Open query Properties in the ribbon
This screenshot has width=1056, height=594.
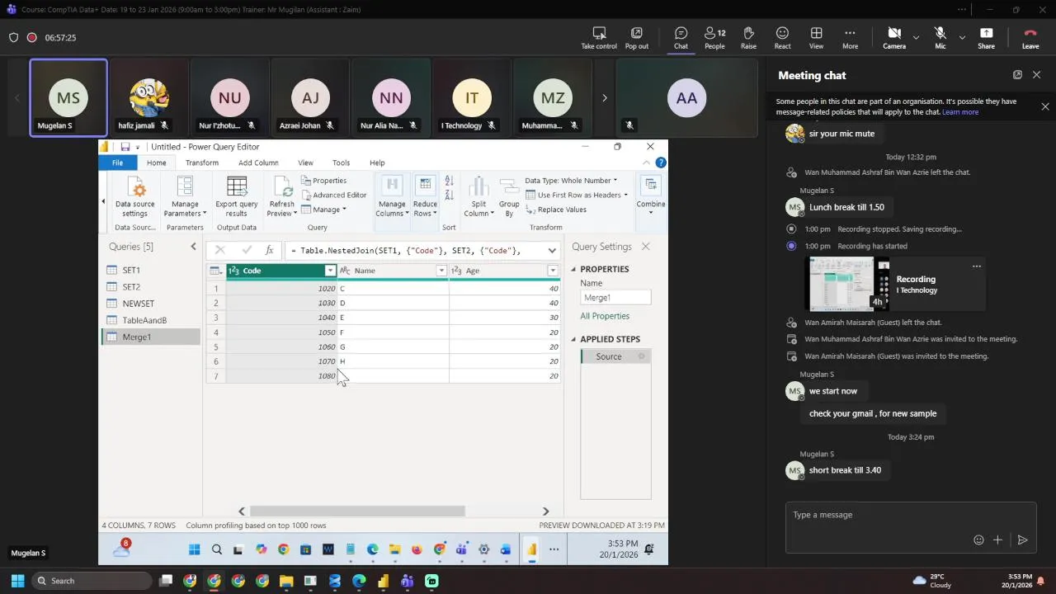tap(323, 181)
